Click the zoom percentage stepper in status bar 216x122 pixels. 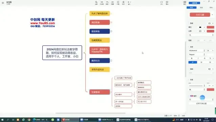click(179, 116)
